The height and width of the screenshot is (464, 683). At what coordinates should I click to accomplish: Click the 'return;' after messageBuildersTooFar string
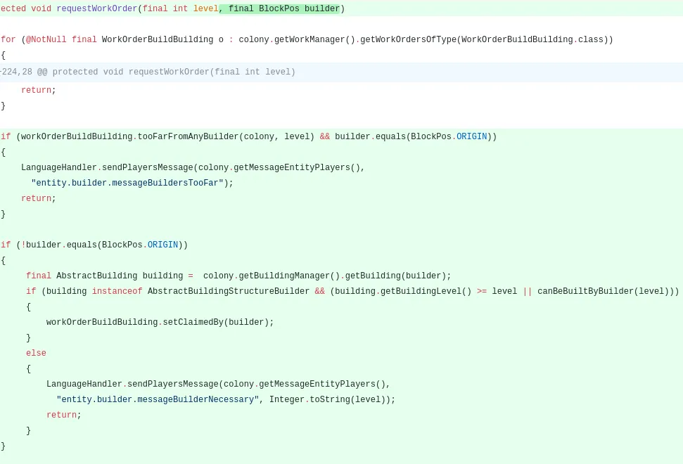click(38, 198)
